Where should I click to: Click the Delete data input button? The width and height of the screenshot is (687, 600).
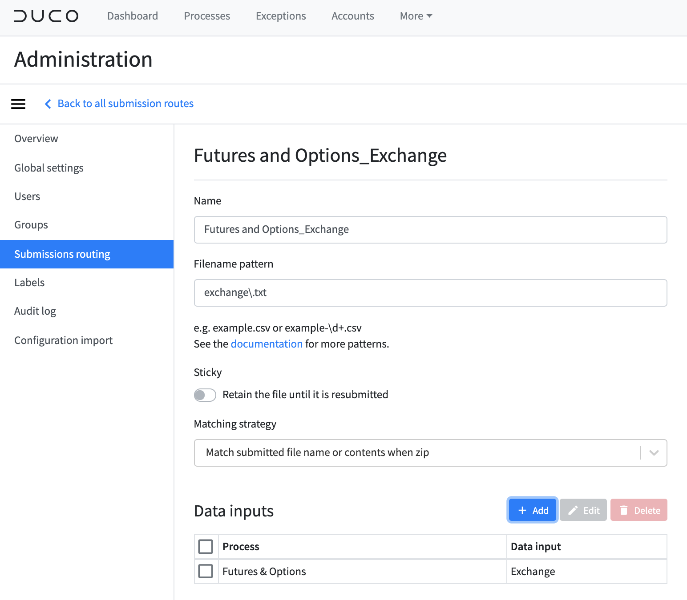[639, 510]
